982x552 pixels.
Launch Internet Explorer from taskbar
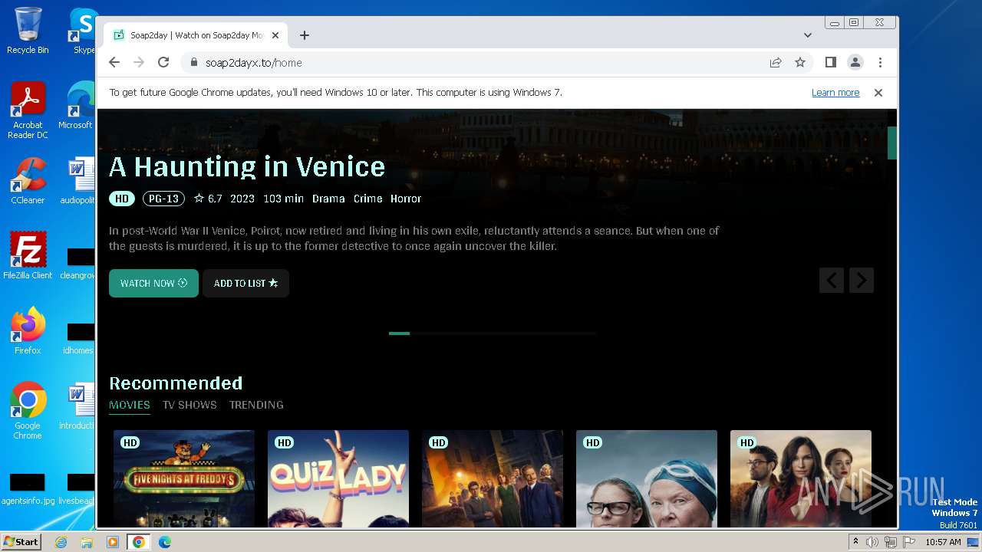point(61,542)
